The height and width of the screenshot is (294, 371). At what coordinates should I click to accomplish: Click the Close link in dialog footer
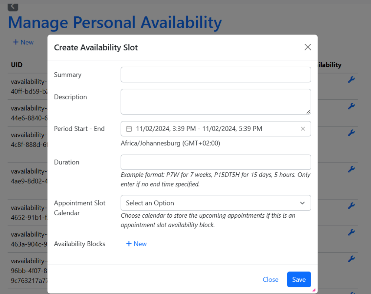(270, 280)
